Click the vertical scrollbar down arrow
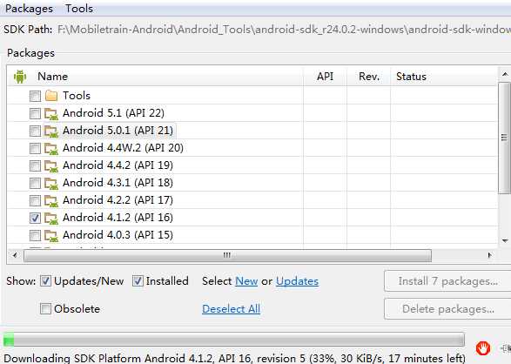511x364 pixels. click(x=505, y=241)
